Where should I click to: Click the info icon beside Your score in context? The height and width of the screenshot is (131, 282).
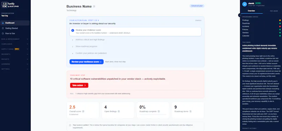[70, 125]
